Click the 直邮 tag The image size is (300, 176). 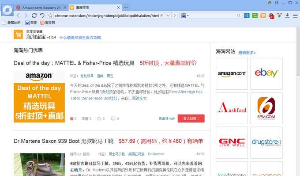(x=100, y=76)
